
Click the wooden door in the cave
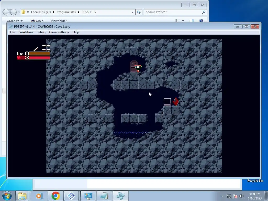[x=134, y=66]
